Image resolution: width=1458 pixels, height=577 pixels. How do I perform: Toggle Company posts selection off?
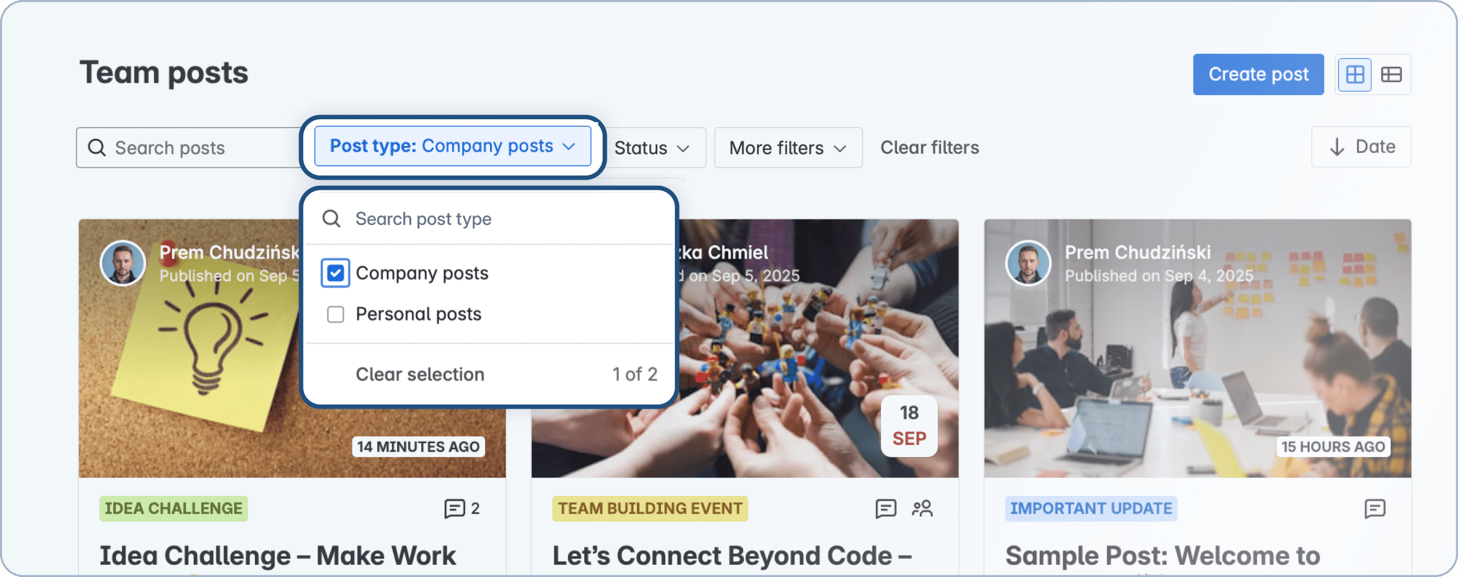pos(335,273)
